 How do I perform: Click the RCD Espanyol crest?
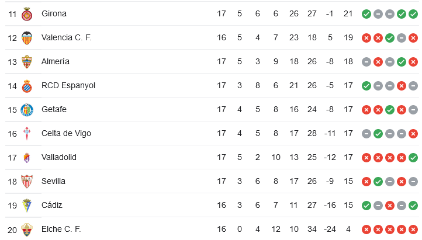[x=27, y=86]
